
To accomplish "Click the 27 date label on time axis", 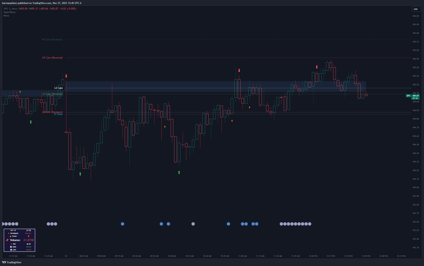I will coord(66,255).
